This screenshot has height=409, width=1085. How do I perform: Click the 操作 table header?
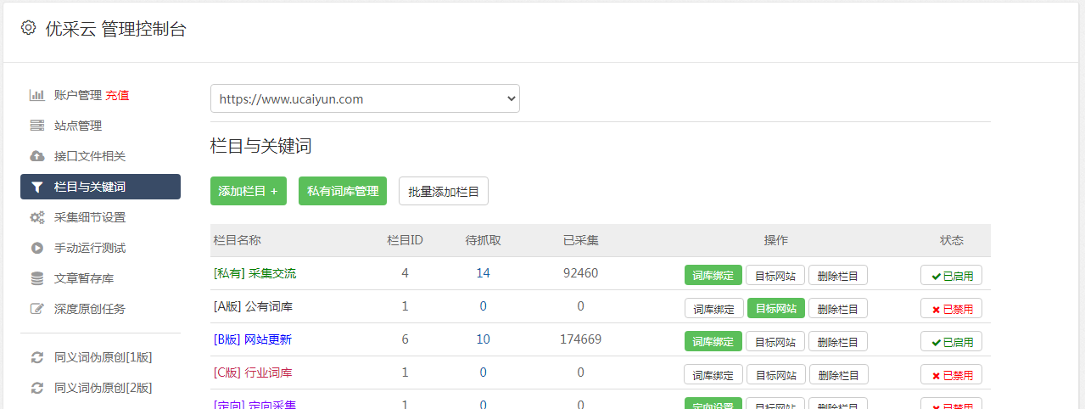[776, 240]
